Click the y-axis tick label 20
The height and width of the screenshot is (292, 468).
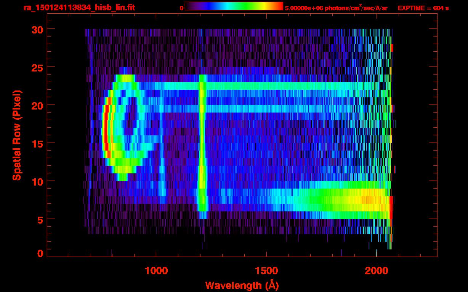tap(37, 105)
